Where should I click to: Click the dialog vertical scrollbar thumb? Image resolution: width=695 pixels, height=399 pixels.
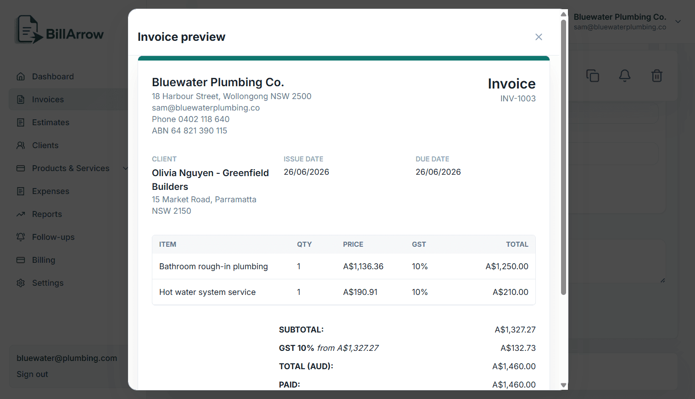(x=564, y=157)
